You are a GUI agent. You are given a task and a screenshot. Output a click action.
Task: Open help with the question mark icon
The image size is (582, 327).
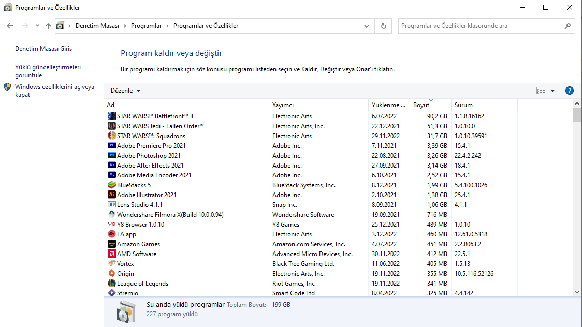[x=569, y=91]
